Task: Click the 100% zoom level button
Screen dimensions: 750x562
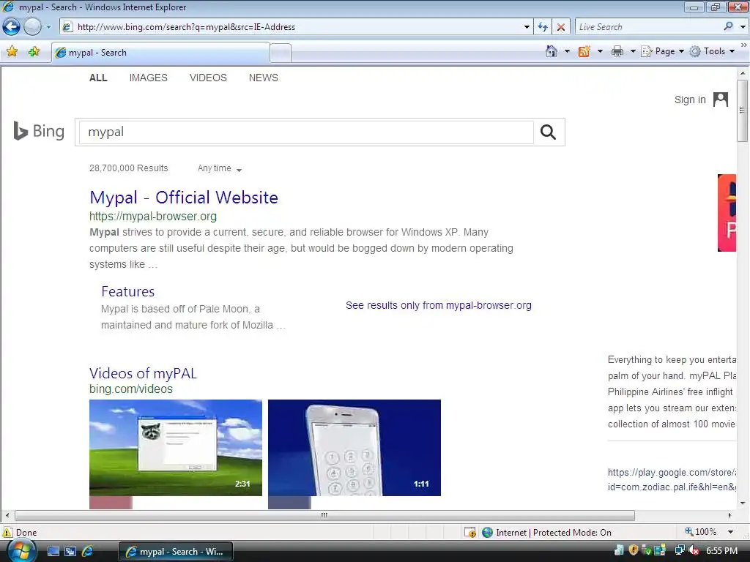Action: click(701, 532)
